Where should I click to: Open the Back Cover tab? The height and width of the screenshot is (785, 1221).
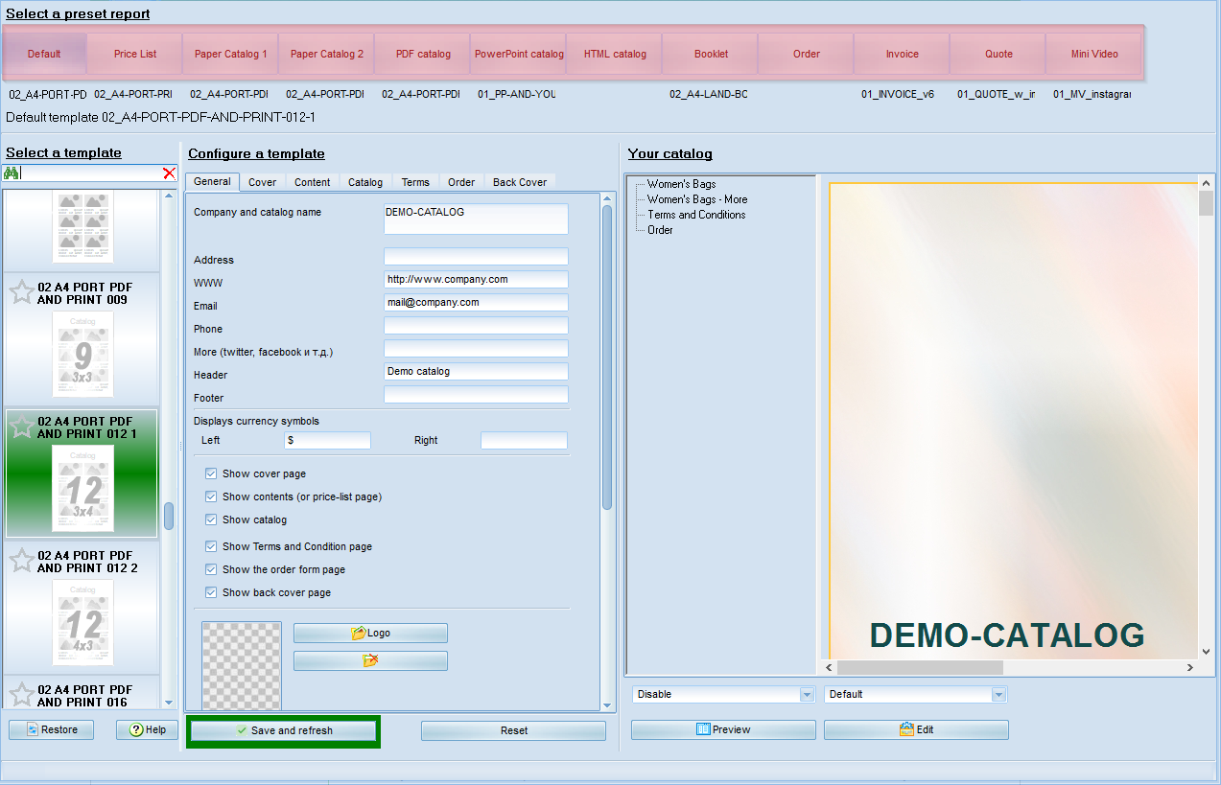coord(519,182)
